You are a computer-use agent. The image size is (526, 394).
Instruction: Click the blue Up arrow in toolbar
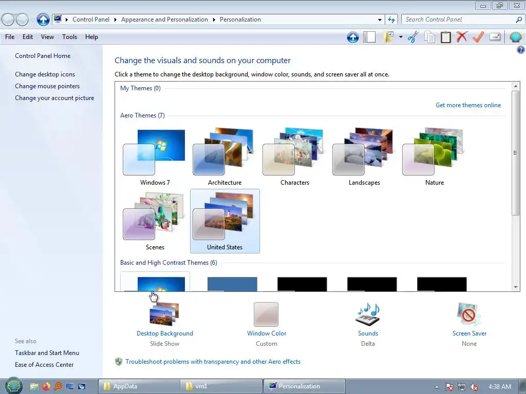[352, 37]
